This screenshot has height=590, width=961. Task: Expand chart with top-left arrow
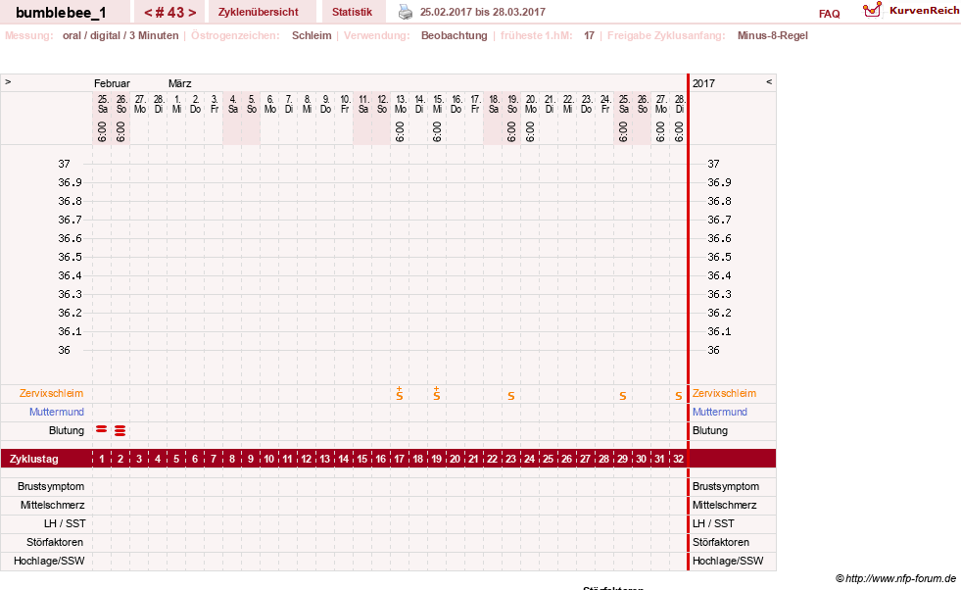click(8, 81)
